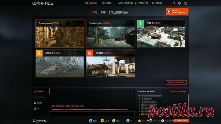Viewport: 221px width, 124px height.
Task: Open the Кланы clans icon
Action: tap(153, 3)
